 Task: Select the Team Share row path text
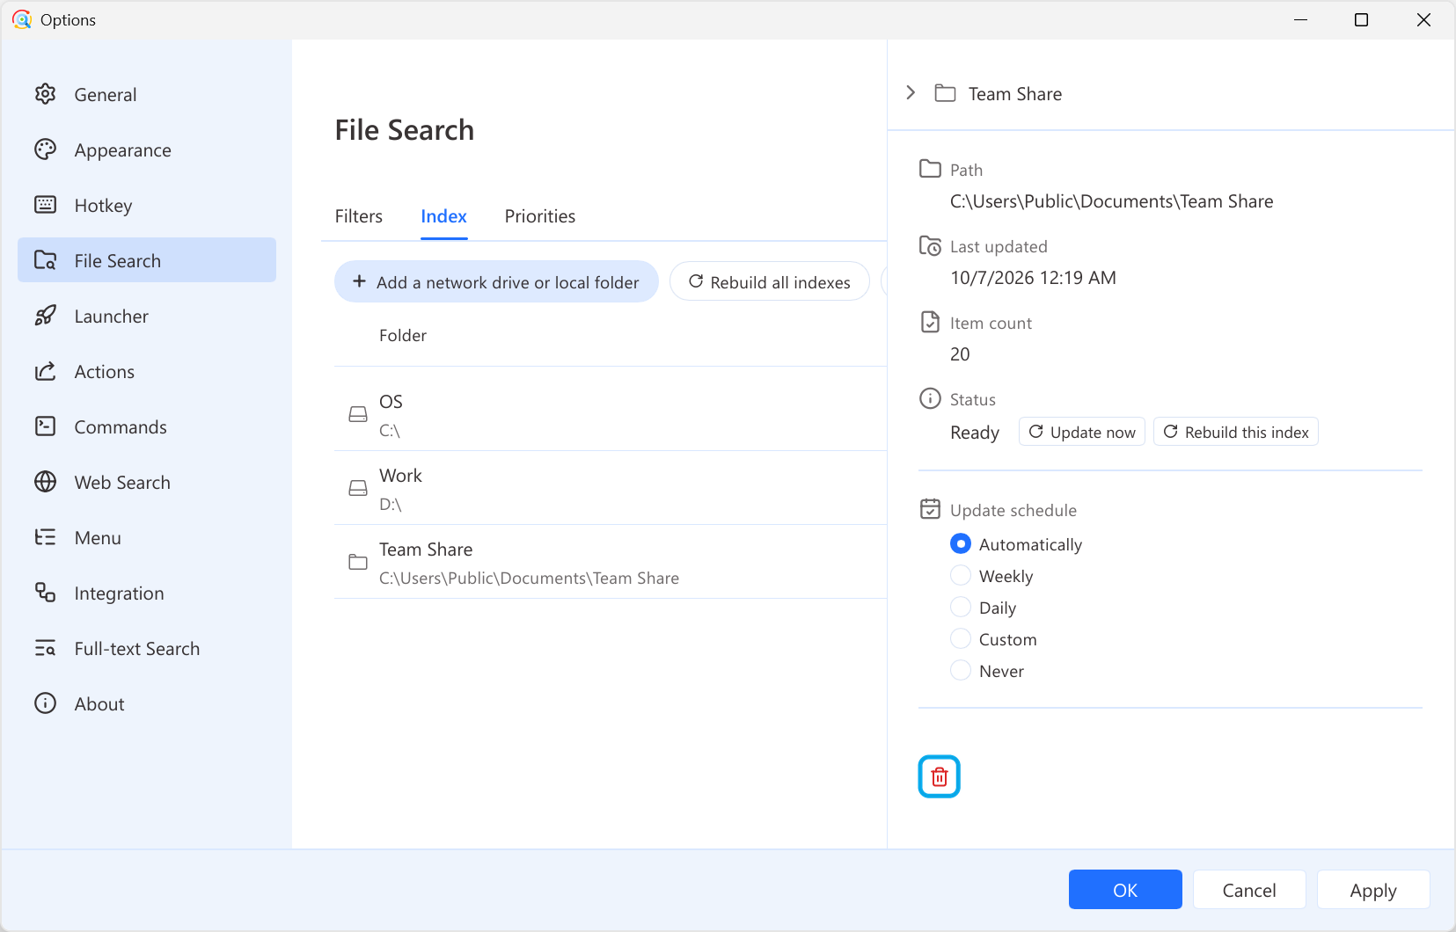[529, 578]
